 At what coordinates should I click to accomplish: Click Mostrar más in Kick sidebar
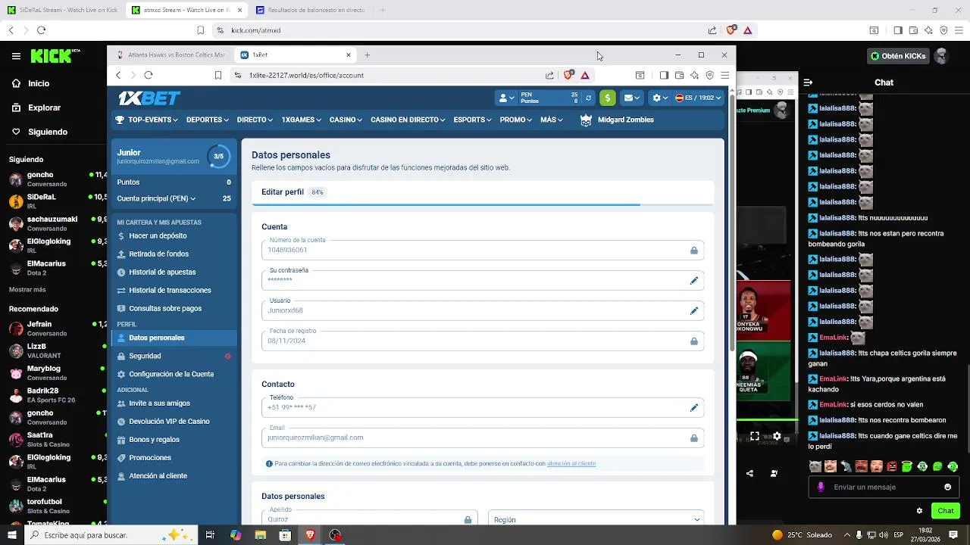coord(27,289)
